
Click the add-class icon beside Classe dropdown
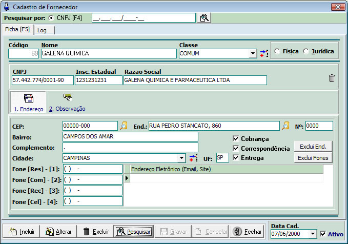click(x=264, y=53)
